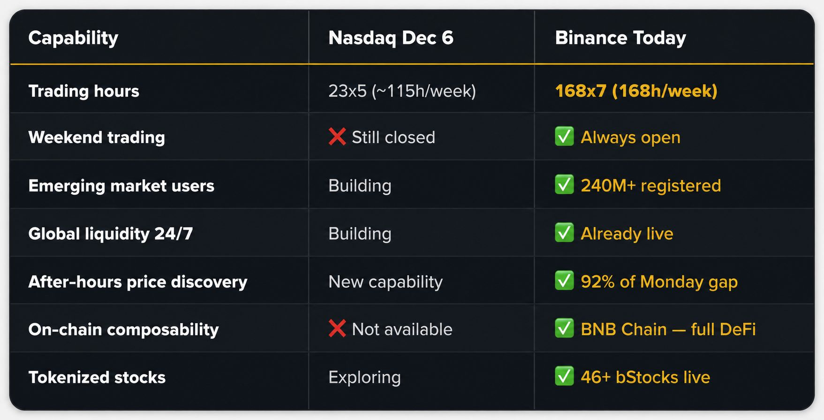Click the 168x7 (168h/week) highlighted value
824x420 pixels.
(x=636, y=91)
